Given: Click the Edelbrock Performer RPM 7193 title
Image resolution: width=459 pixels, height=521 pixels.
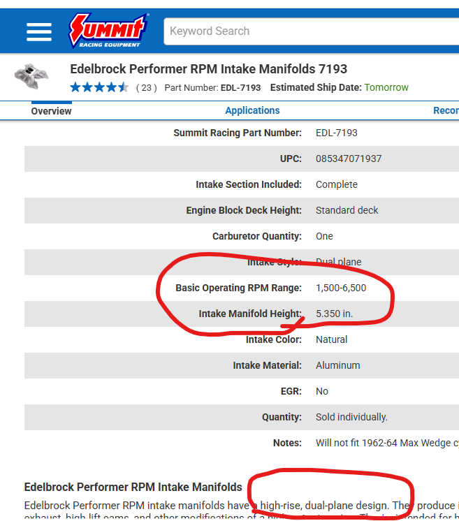Looking at the screenshot, I should coord(209,69).
